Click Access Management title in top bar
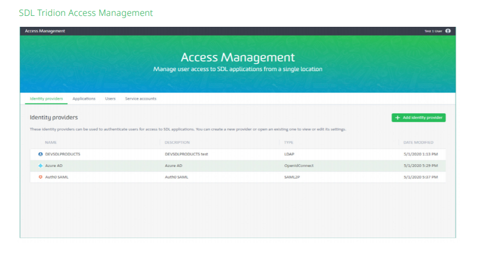 (45, 31)
